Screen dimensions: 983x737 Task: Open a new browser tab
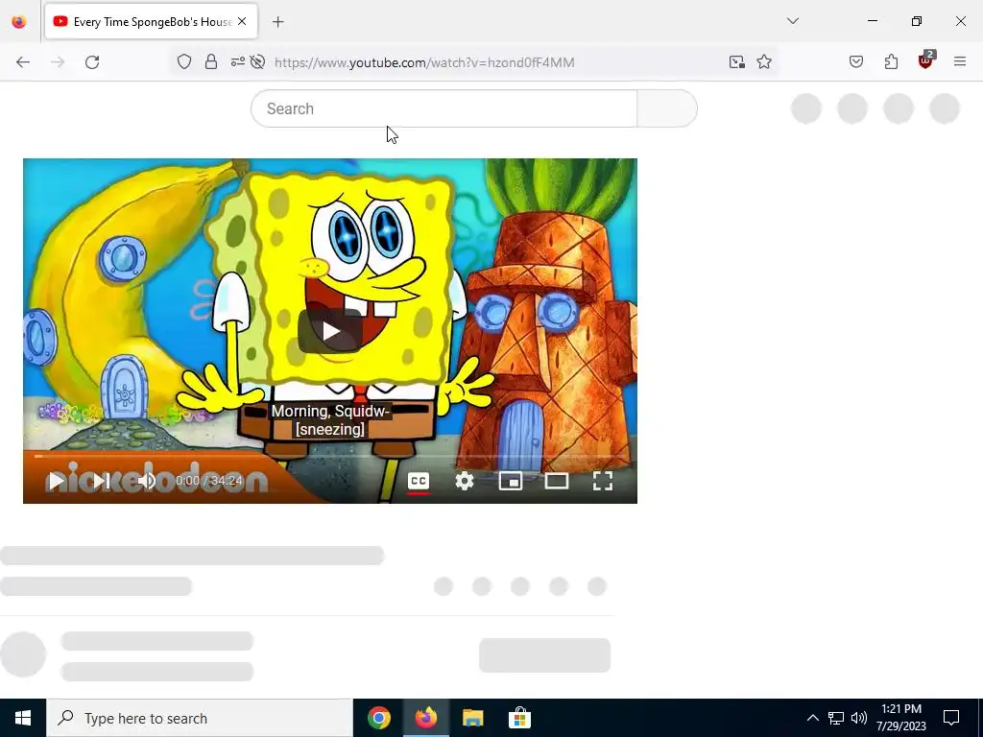point(277,22)
